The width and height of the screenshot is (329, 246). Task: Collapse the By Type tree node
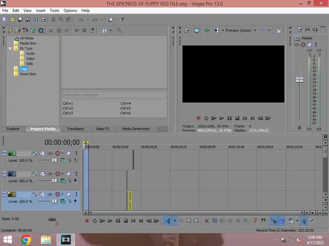click(10, 48)
